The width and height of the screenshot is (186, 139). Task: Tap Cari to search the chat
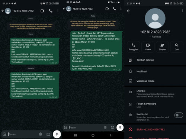point(177,47)
